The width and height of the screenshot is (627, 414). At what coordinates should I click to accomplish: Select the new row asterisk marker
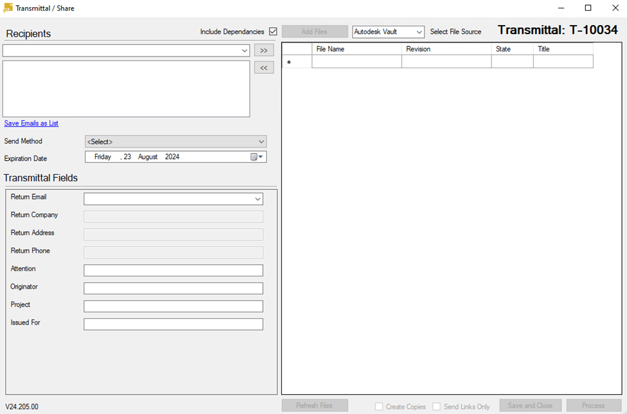(289, 62)
